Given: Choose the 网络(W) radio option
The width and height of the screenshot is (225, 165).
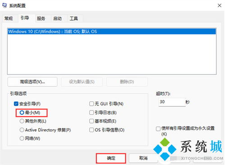Looking at the screenshot, I should point(22,138).
